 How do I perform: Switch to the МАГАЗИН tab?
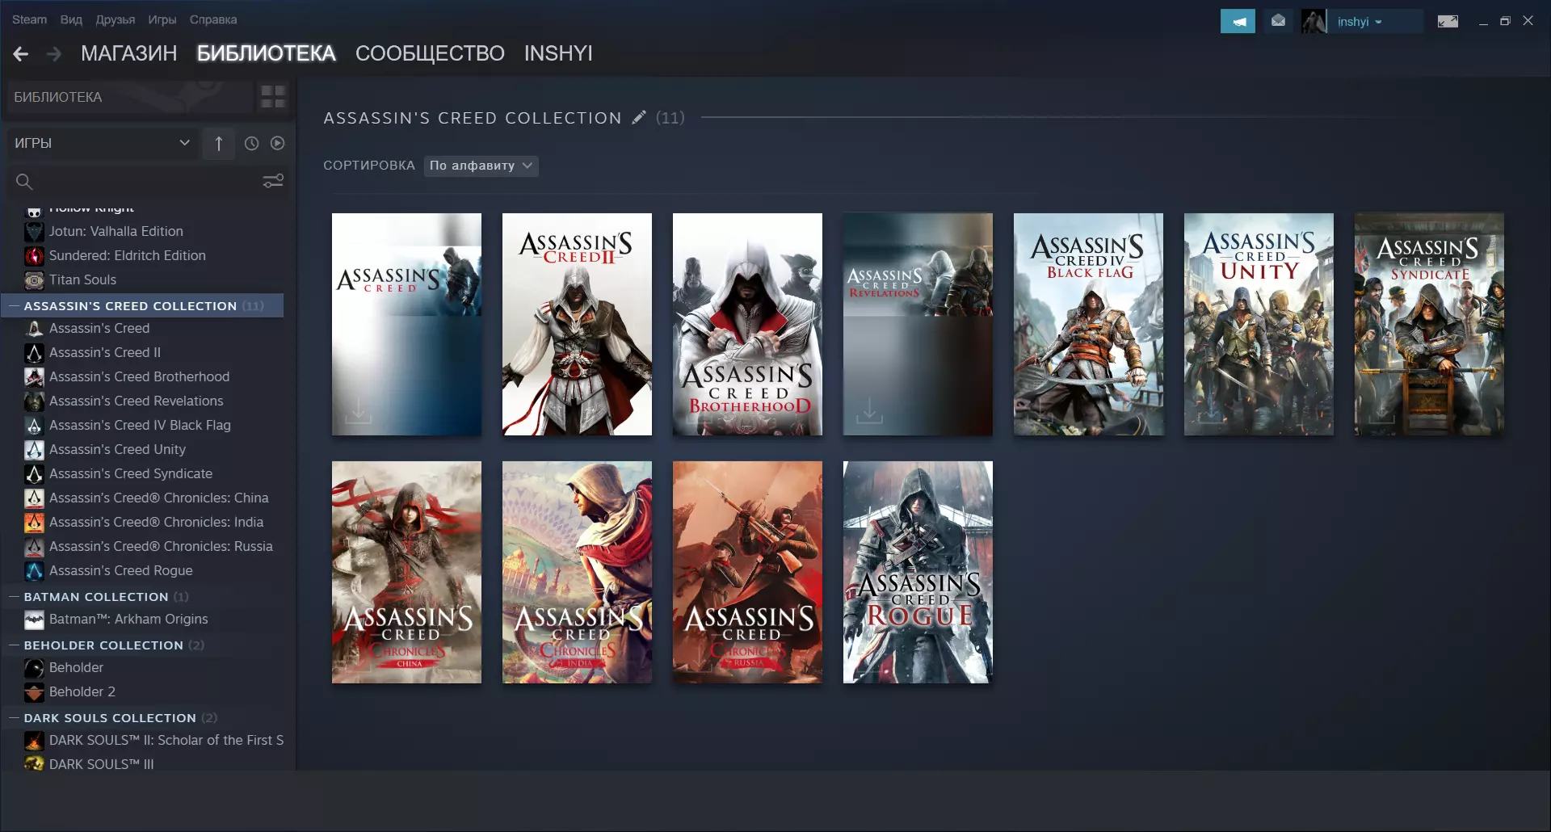pyautogui.click(x=129, y=53)
